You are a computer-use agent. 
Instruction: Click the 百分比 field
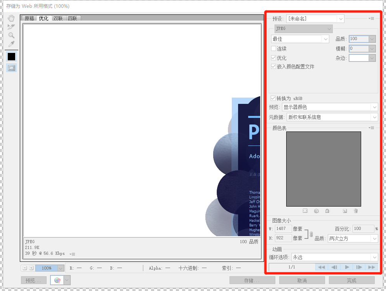coord(363,229)
